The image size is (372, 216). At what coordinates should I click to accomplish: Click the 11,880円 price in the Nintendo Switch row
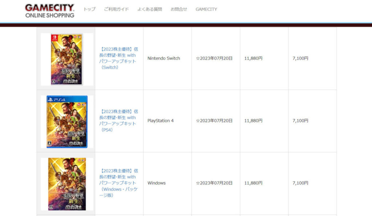point(253,59)
